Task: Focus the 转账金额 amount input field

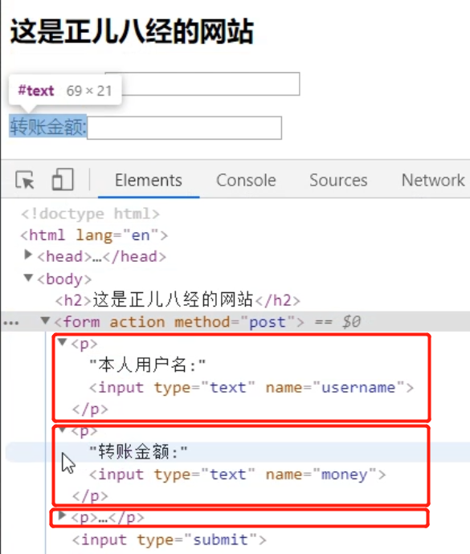Action: click(184, 128)
